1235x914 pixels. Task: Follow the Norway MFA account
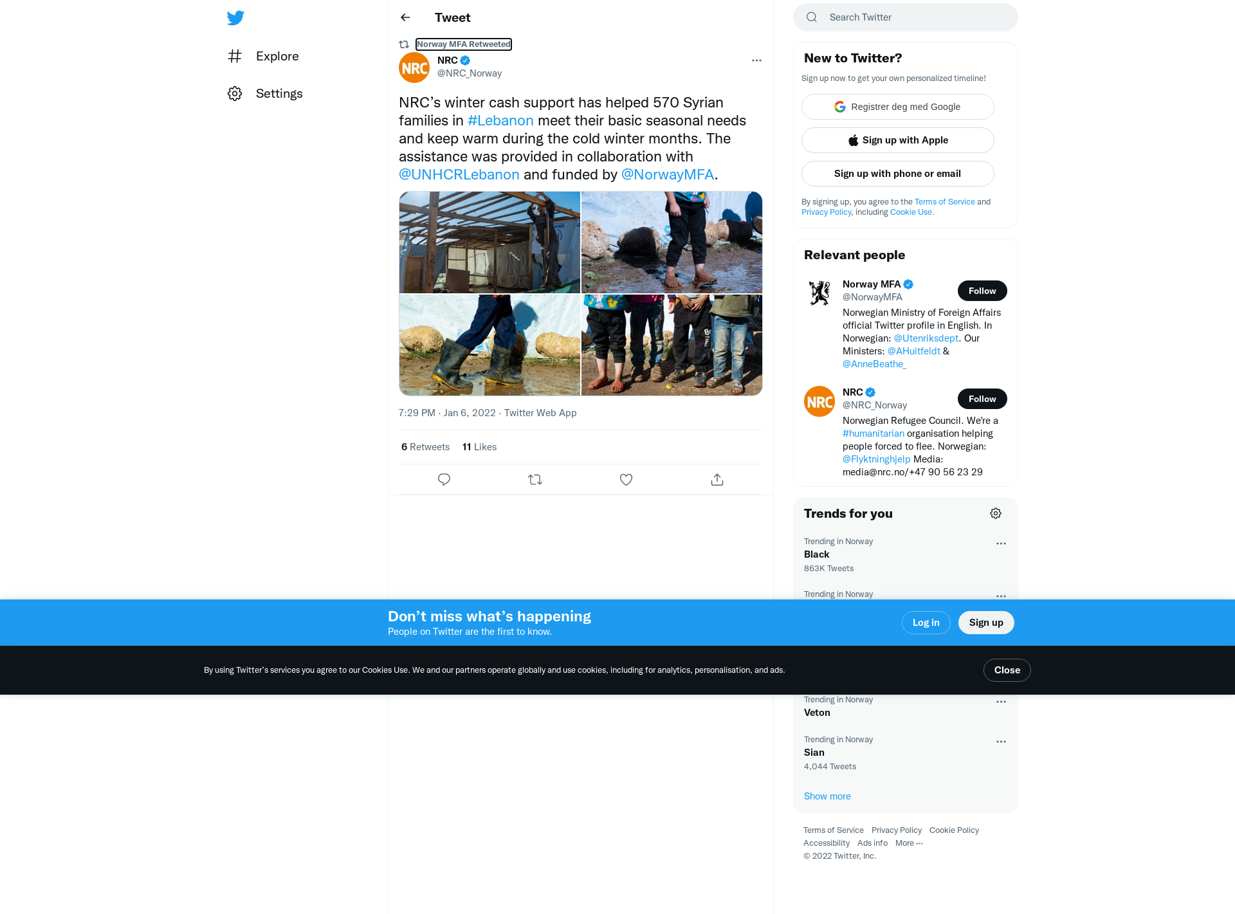(982, 291)
